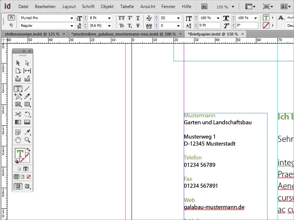Click the text fill color swatch in control bar
Screen dimensions: 294x220
266,18
